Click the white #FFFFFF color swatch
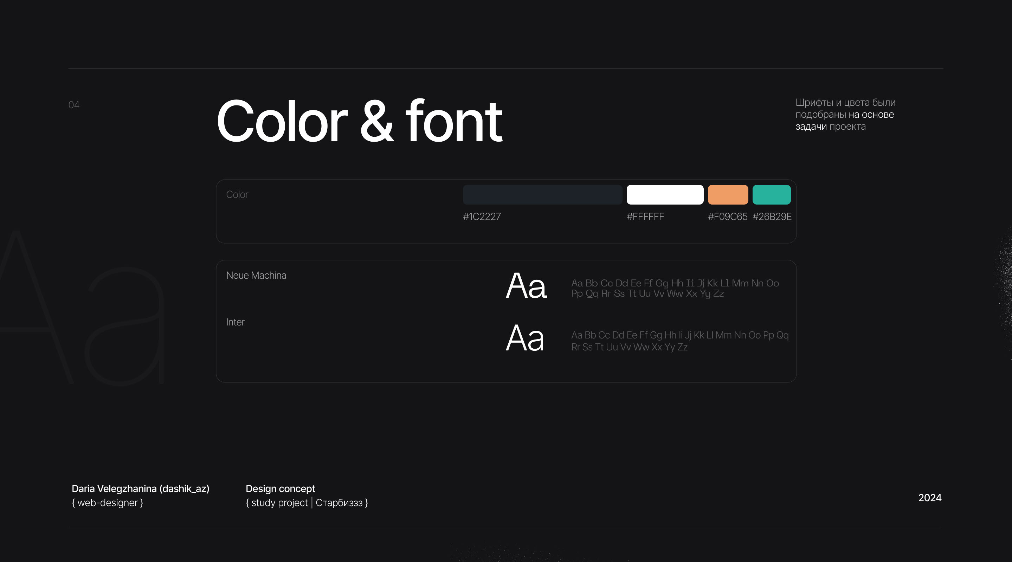 tap(665, 195)
